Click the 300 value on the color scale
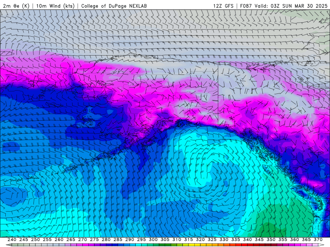 153,240
